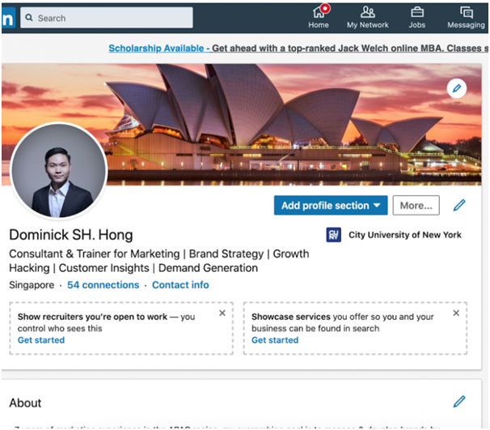The image size is (490, 430).
Task: Open City University of New York link
Action: tap(405, 235)
